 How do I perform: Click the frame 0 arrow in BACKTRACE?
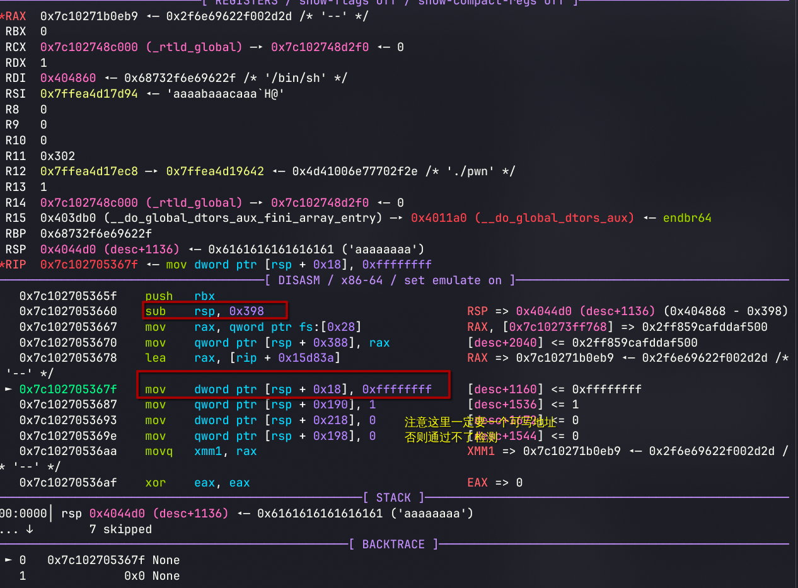pos(9,560)
